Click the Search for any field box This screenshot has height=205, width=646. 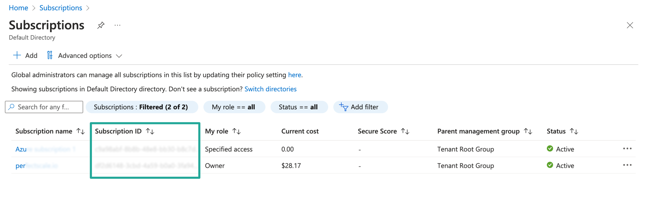tap(44, 107)
